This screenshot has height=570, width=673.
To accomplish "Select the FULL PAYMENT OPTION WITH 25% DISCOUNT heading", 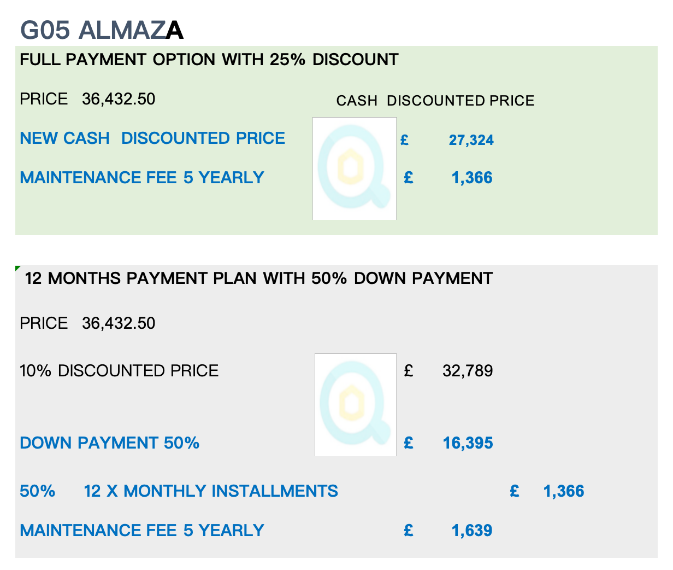I will (209, 59).
